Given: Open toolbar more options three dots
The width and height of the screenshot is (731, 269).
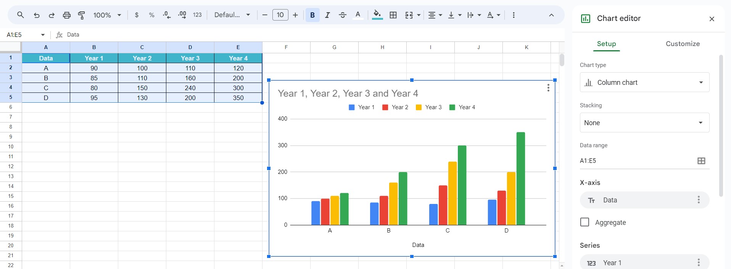Looking at the screenshot, I should 514,15.
